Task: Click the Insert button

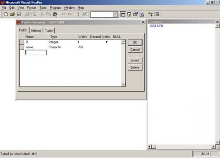Action: [x=135, y=60]
